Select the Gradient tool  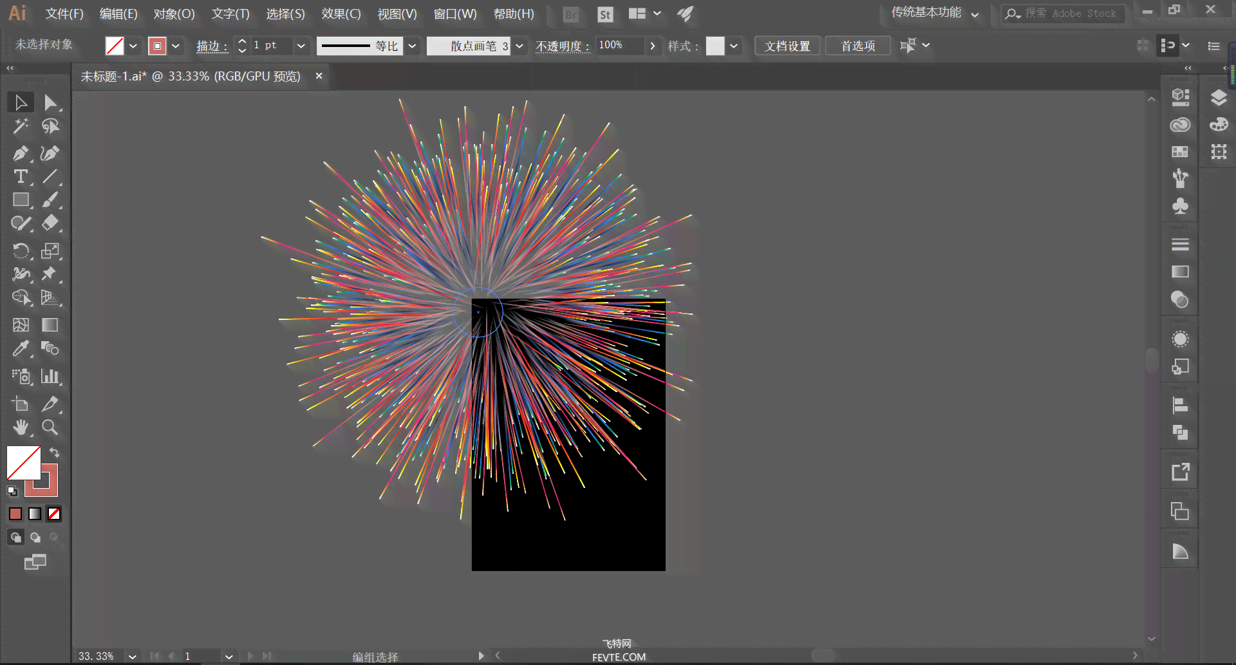click(x=50, y=325)
